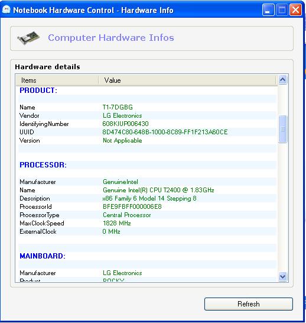Click the network card icon beside the heading

28,38
